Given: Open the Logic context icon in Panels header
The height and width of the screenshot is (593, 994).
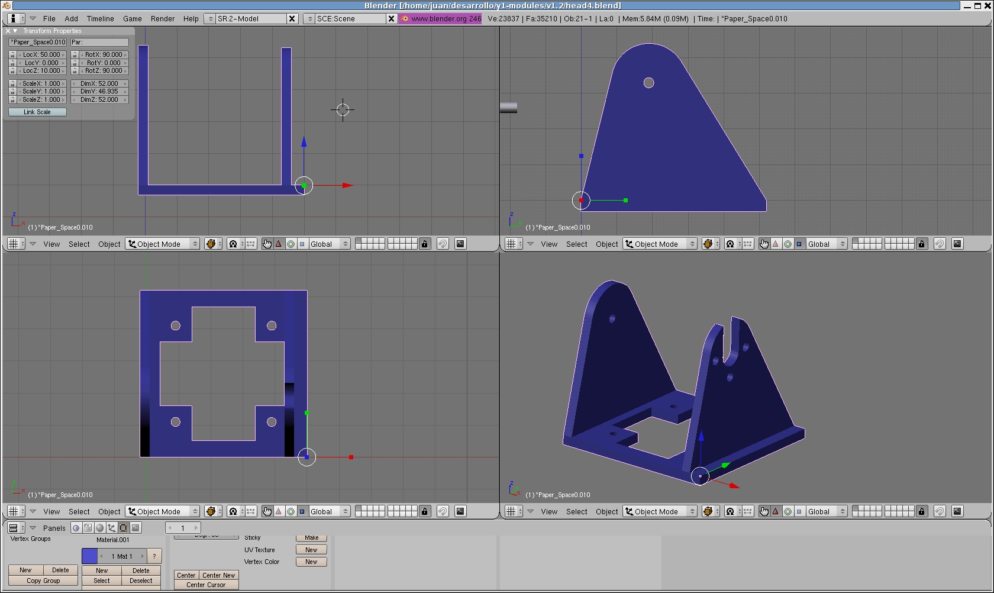Looking at the screenshot, I should pyautogui.click(x=76, y=528).
